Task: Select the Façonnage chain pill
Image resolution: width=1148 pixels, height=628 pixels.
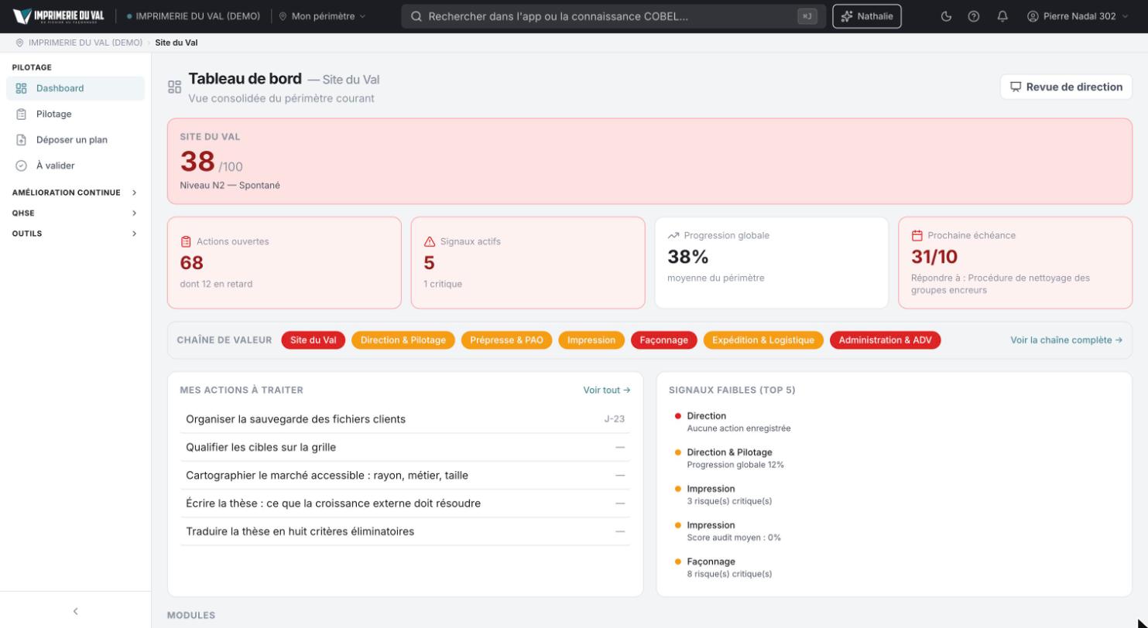Action: (664, 340)
